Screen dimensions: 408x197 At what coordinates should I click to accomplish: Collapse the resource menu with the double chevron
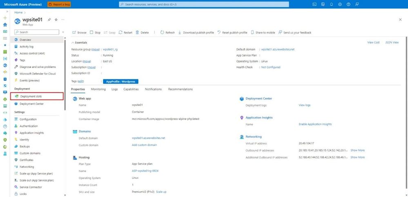coord(63,32)
